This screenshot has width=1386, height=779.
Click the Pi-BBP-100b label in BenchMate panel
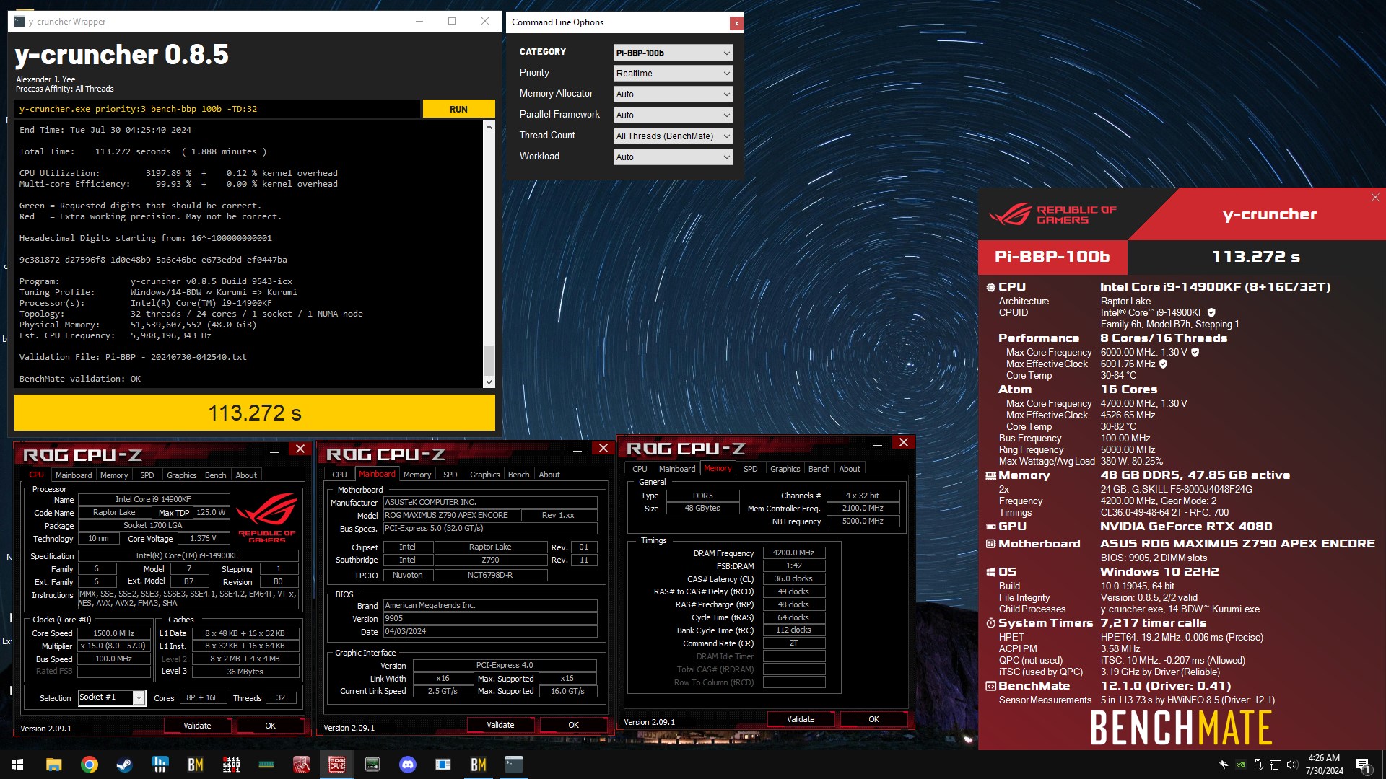click(1052, 257)
